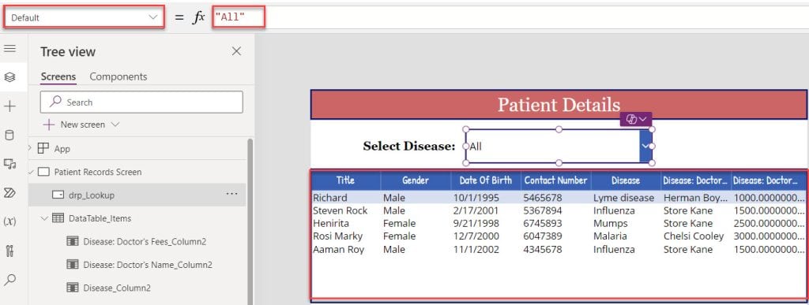Click the Patient Records Screen icon

[x=43, y=172]
